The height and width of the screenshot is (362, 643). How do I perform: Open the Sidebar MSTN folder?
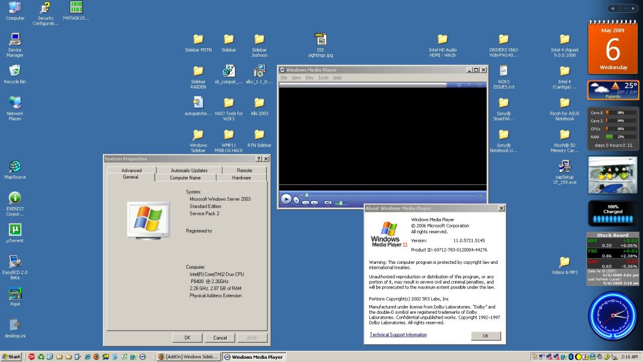(x=198, y=43)
